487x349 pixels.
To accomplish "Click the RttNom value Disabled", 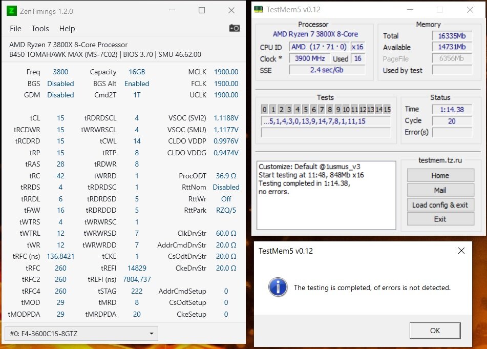I will [x=226, y=188].
